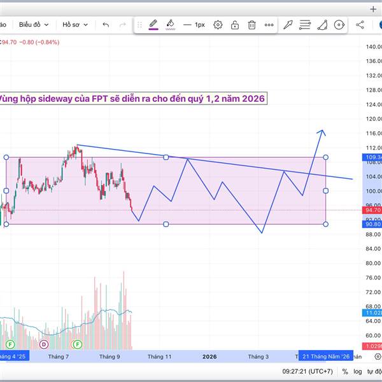Toggle the log scale button

358,372
